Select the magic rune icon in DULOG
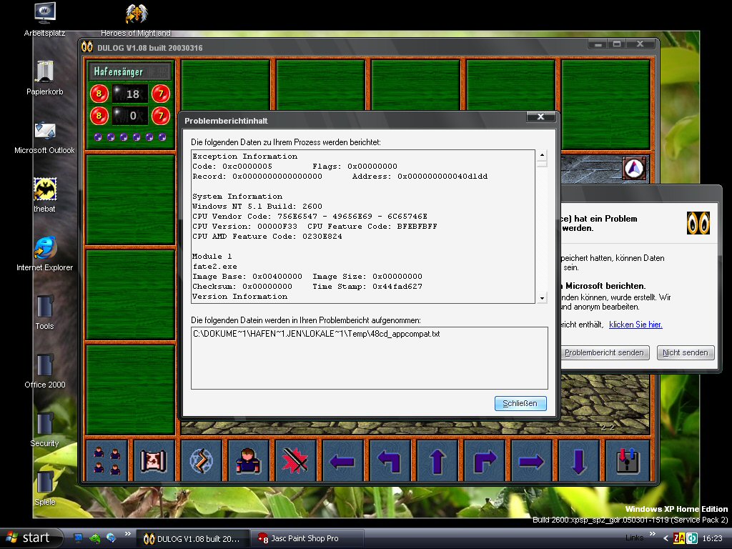732x549 pixels. pos(201,460)
